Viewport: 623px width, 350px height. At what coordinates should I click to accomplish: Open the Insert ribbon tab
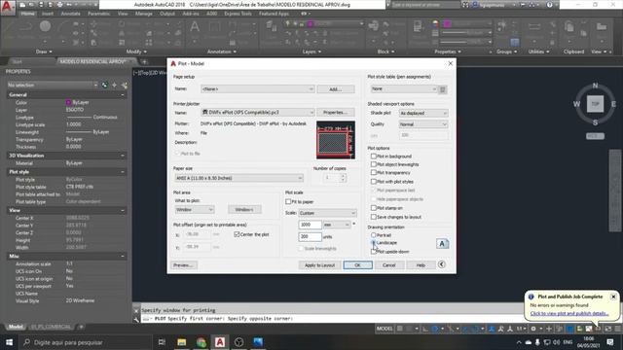48,14
